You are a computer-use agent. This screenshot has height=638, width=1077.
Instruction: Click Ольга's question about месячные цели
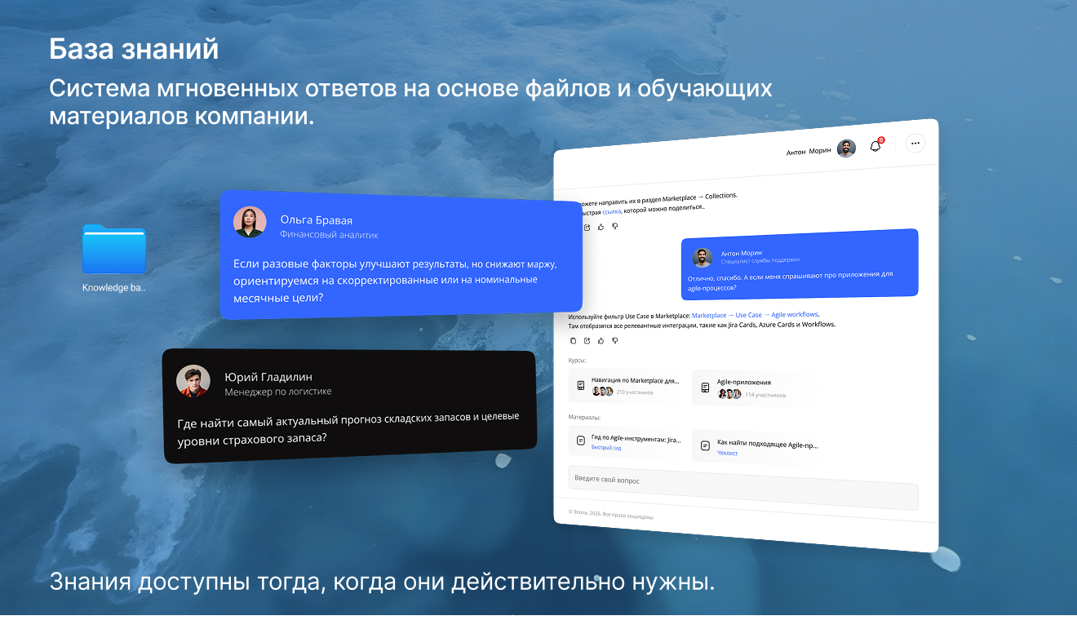[x=395, y=281]
